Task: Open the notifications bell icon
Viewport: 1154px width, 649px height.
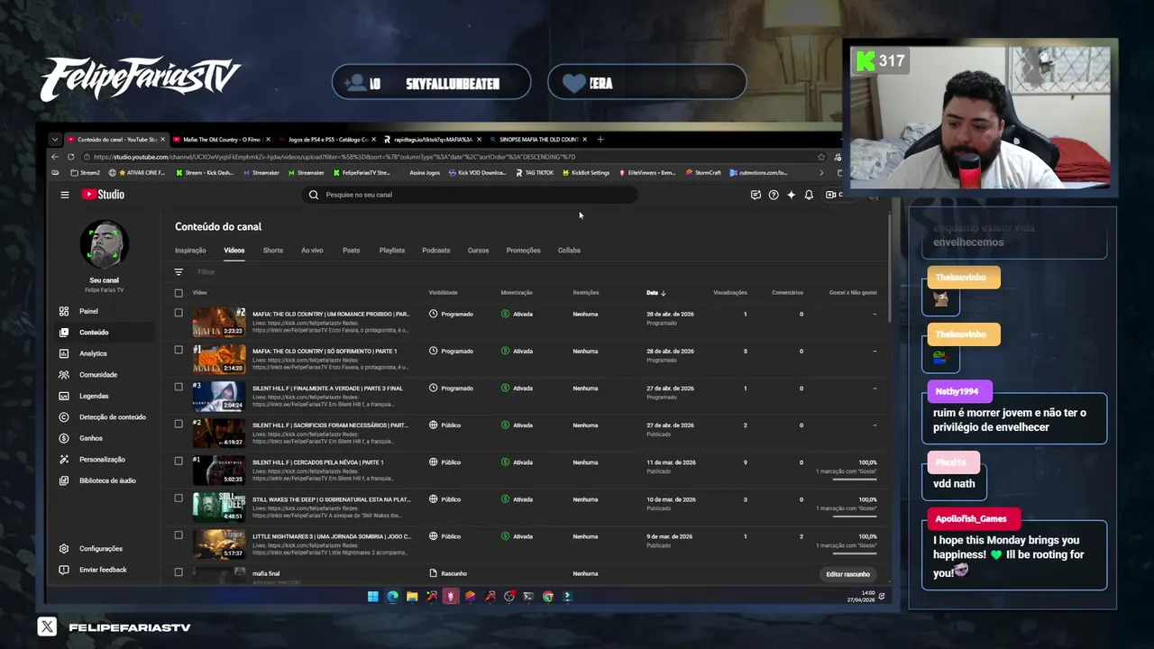Action: [x=809, y=195]
